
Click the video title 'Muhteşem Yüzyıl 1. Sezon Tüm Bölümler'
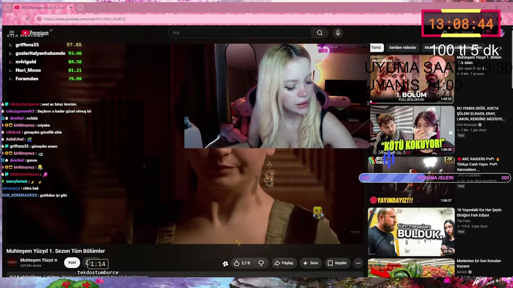[x=56, y=251]
